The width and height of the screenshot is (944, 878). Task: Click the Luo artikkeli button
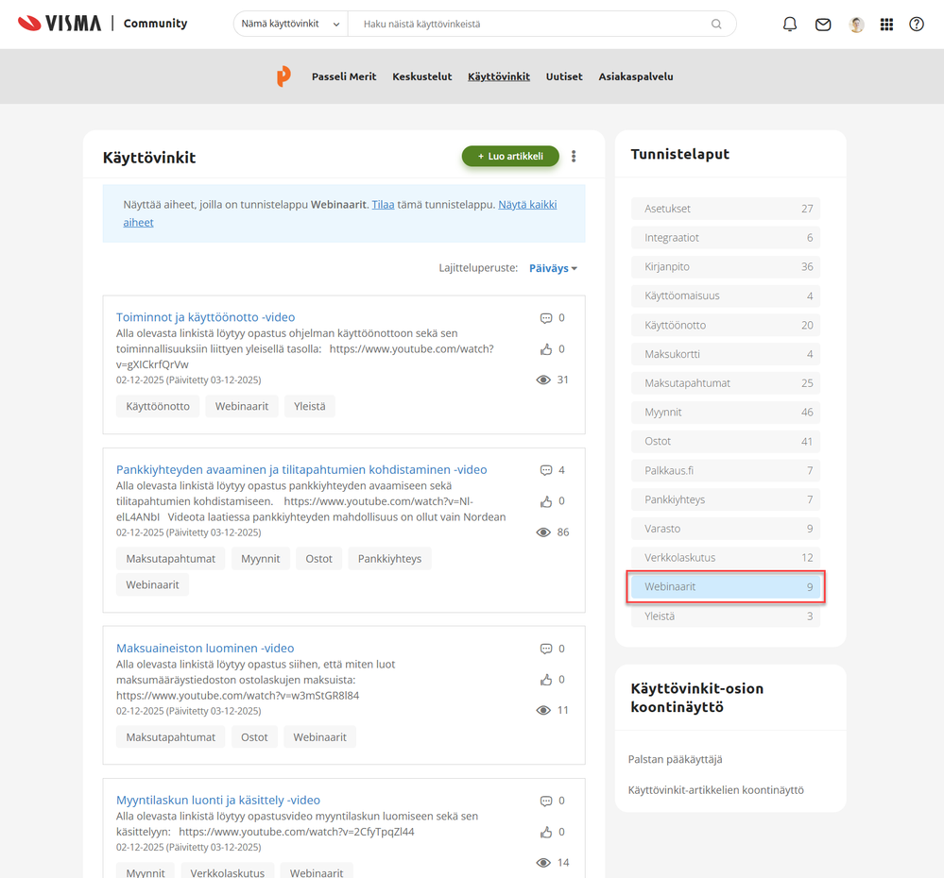click(510, 157)
